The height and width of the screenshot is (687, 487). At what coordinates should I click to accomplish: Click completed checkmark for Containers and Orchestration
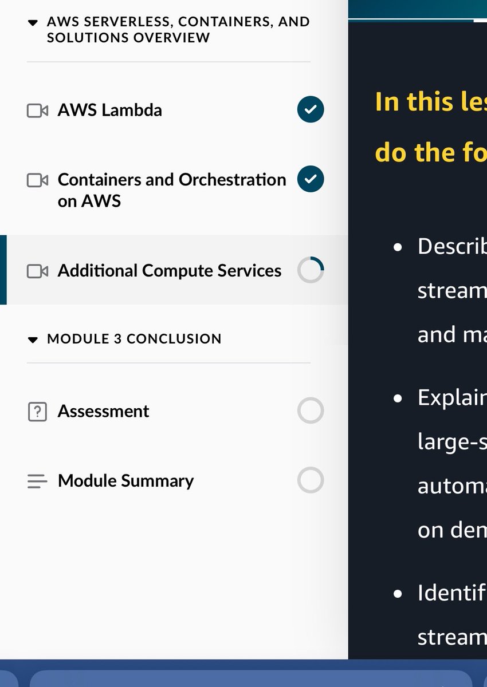pyautogui.click(x=311, y=179)
